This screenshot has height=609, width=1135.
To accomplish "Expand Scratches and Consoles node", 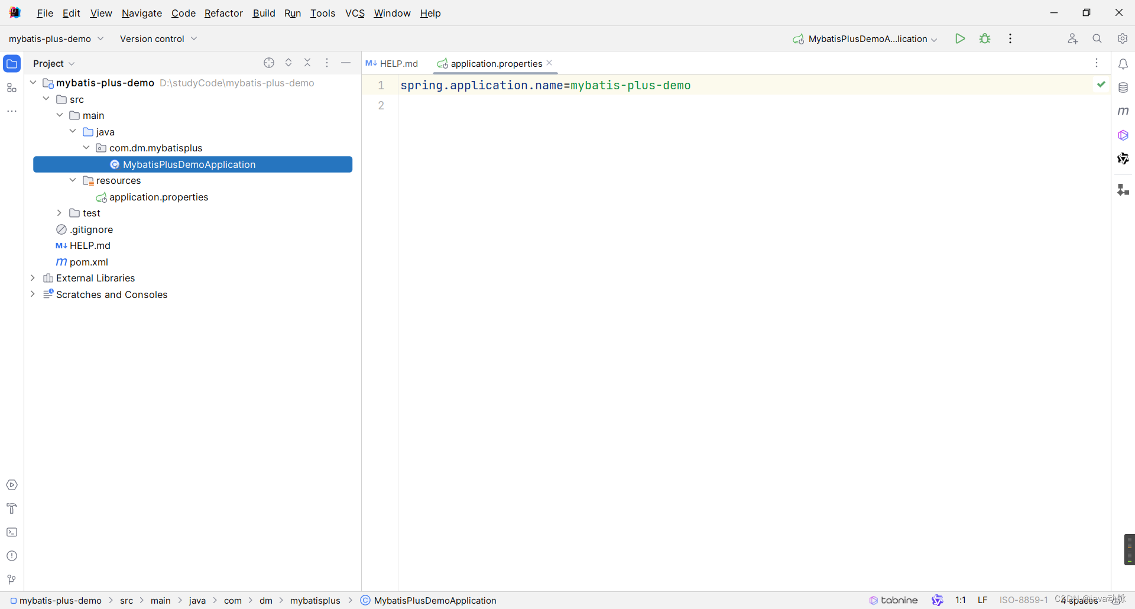I will 33,294.
